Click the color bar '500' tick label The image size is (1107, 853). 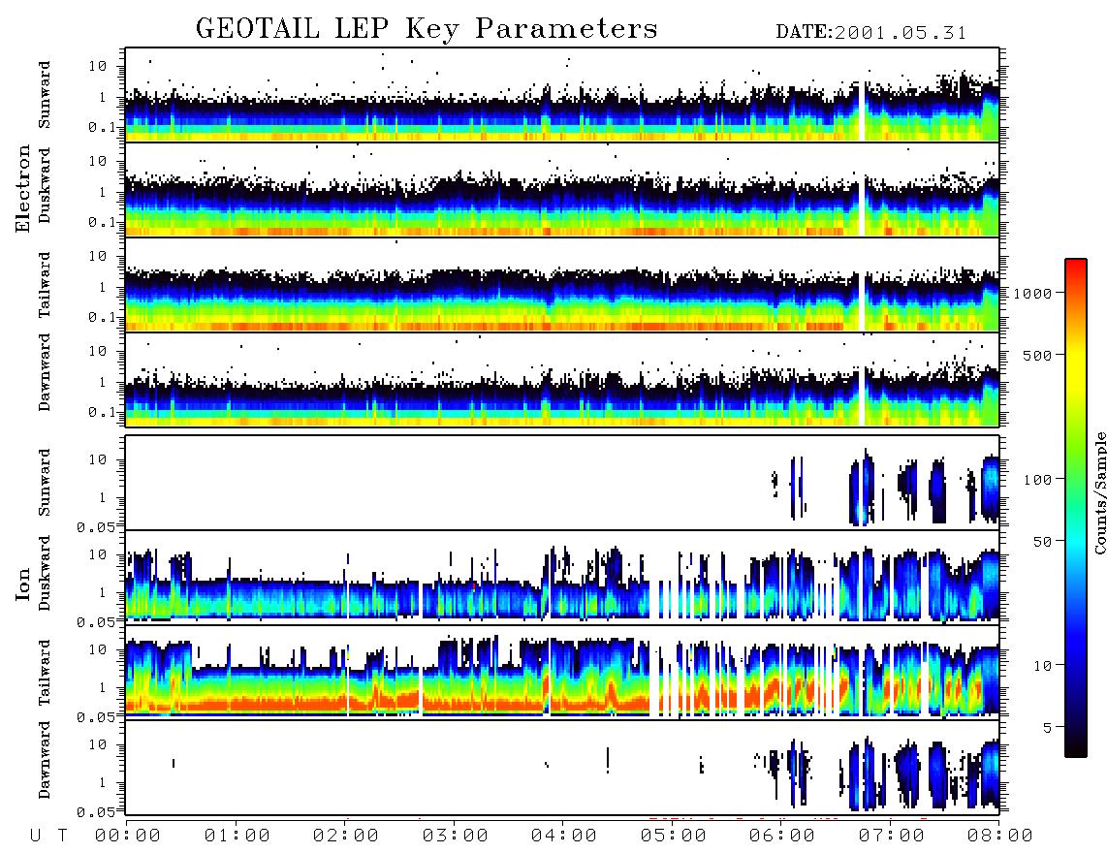[1037, 355]
